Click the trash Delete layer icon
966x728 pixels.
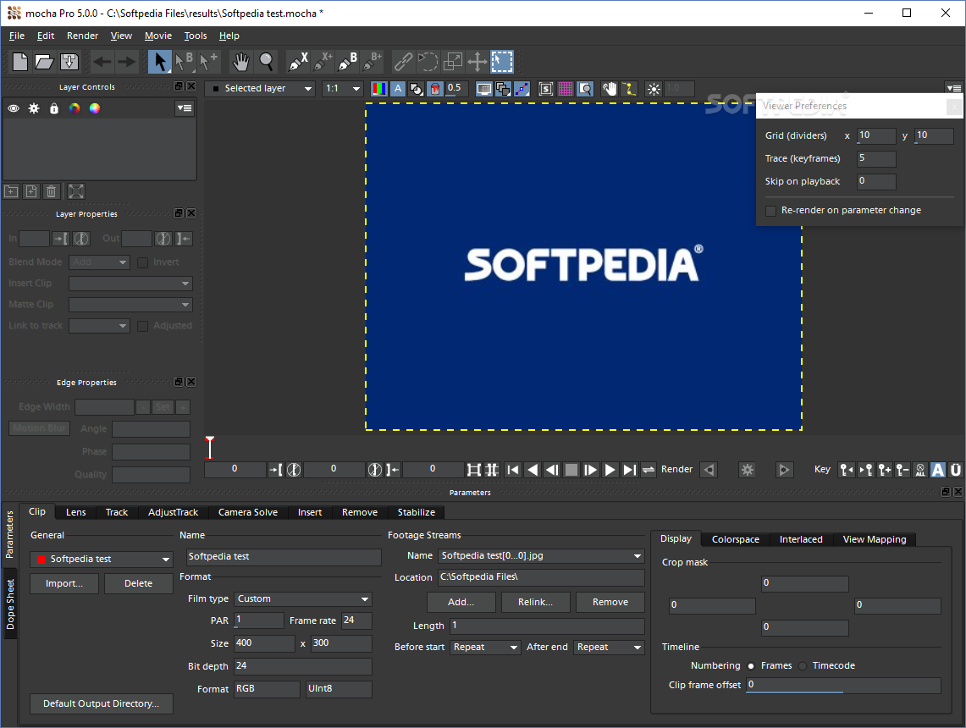51,191
